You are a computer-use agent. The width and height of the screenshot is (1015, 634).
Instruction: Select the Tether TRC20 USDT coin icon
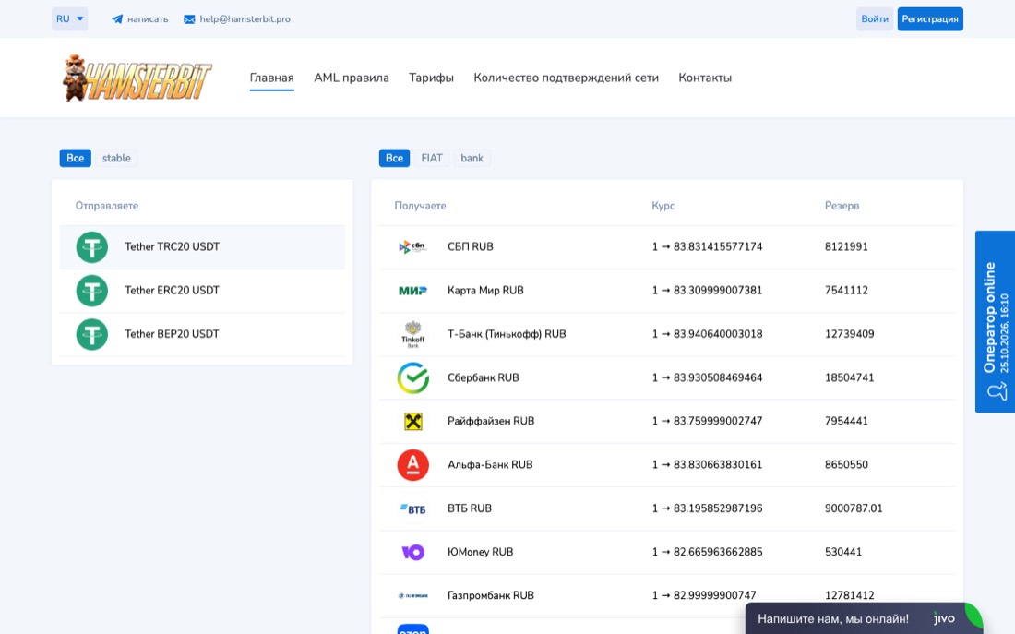coord(92,247)
